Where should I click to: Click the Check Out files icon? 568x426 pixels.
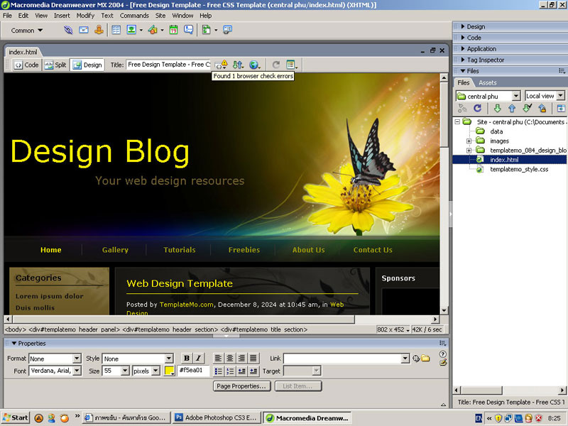click(527, 108)
